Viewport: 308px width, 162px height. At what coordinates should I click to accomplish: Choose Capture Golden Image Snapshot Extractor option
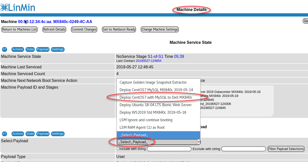[153, 82]
